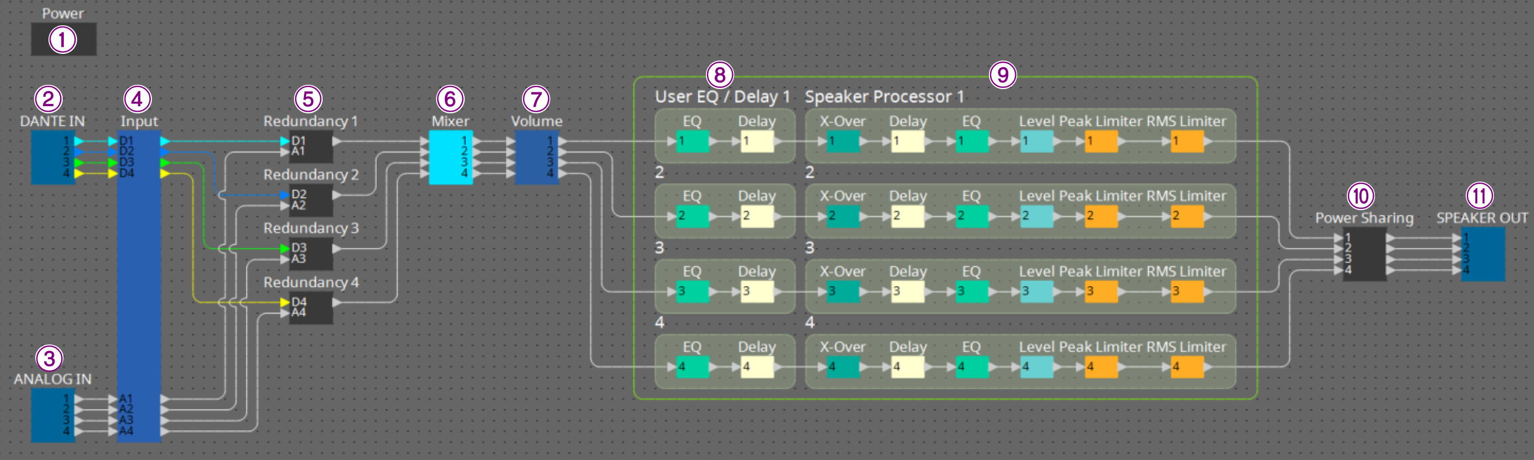Open User EQ block for channel 3
The image size is (1534, 460).
click(693, 292)
